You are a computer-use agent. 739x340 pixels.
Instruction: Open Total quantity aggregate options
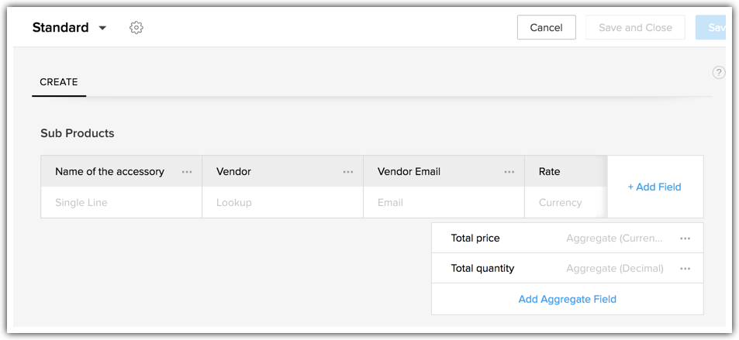pyautogui.click(x=685, y=269)
